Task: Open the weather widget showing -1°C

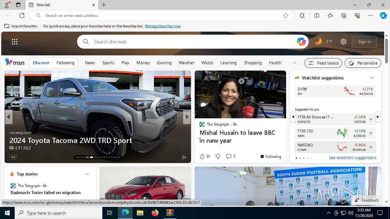Action: coord(324,42)
